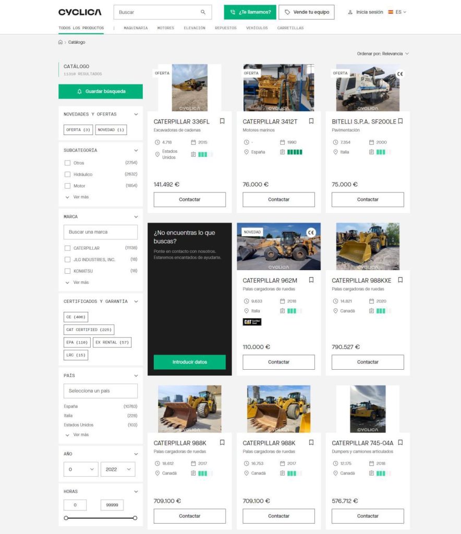This screenshot has width=461, height=534.
Task: Open the Carretillas category tab
Action: coord(290,28)
